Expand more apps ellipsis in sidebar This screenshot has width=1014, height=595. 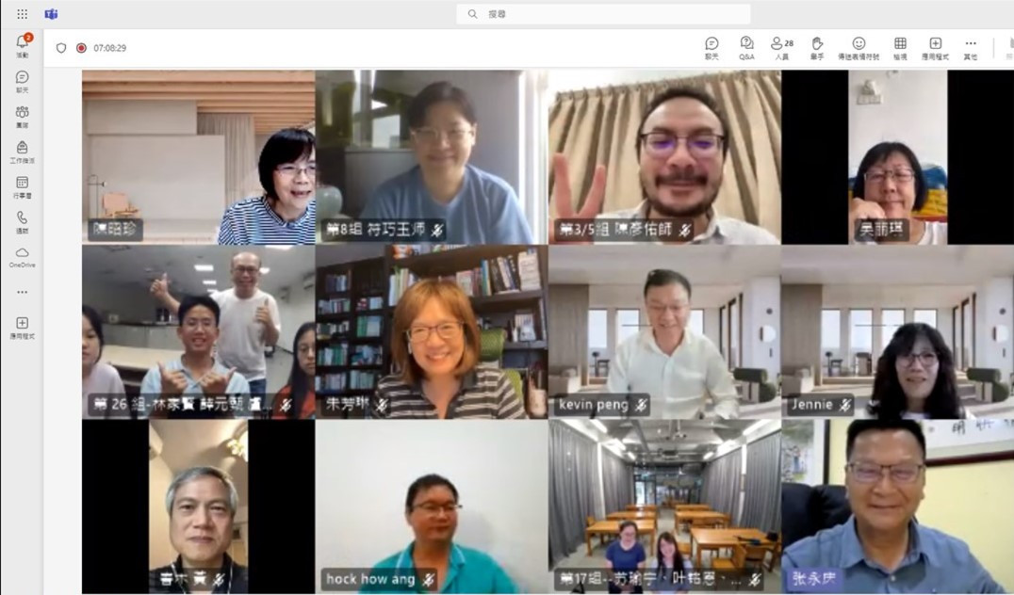click(22, 292)
